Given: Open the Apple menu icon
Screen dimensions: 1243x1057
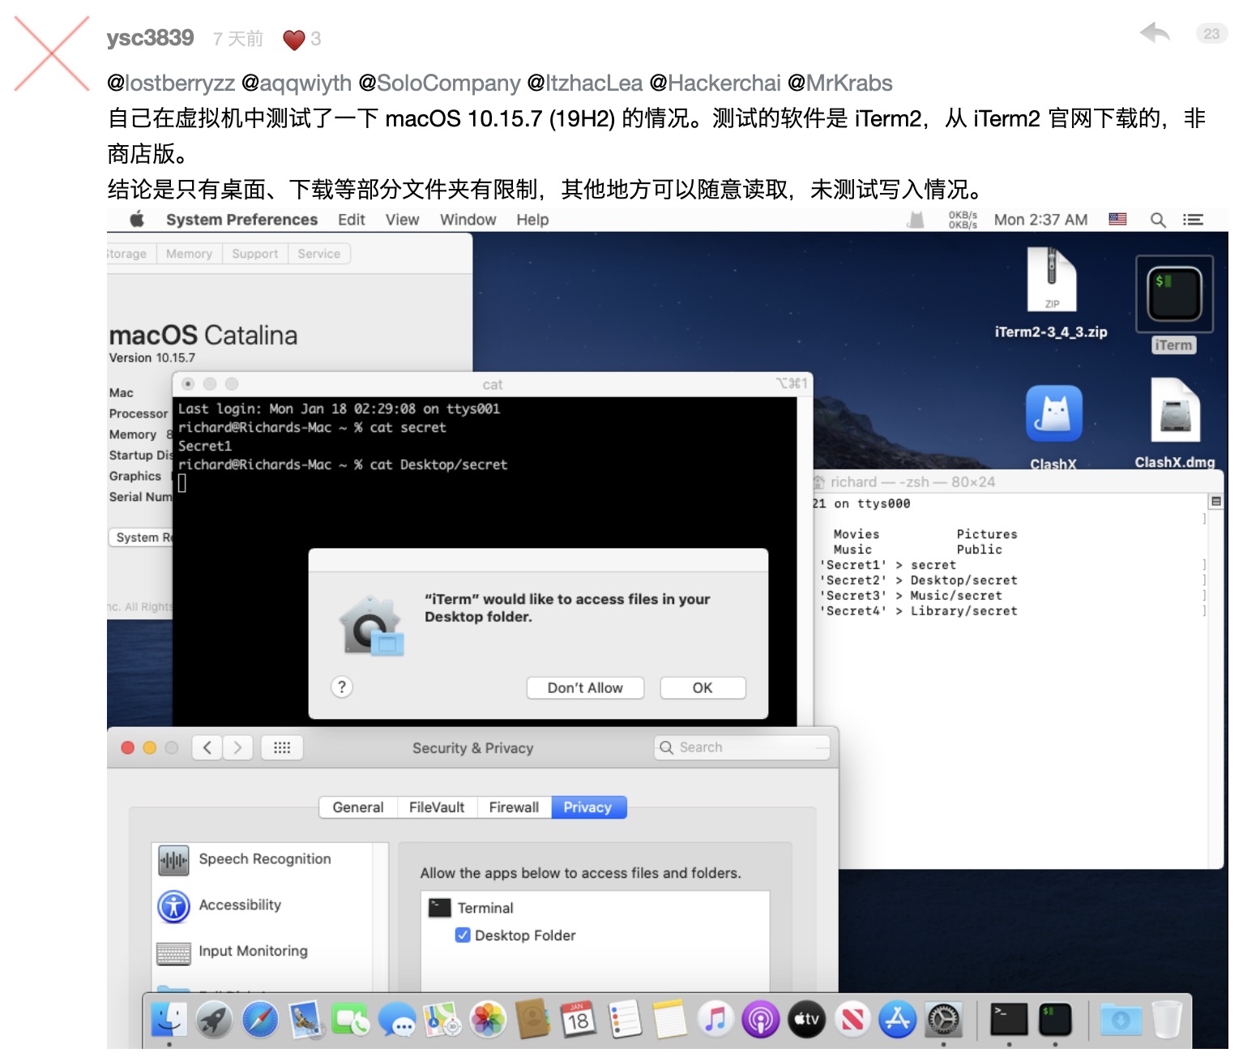Looking at the screenshot, I should (137, 219).
